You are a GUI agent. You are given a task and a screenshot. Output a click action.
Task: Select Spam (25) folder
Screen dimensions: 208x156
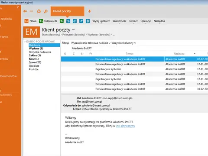[x=35, y=62]
